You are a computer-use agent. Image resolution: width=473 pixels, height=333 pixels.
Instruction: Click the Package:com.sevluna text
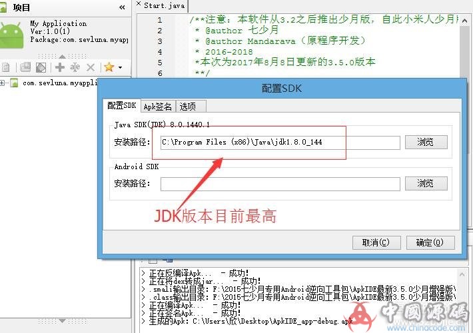click(79, 39)
